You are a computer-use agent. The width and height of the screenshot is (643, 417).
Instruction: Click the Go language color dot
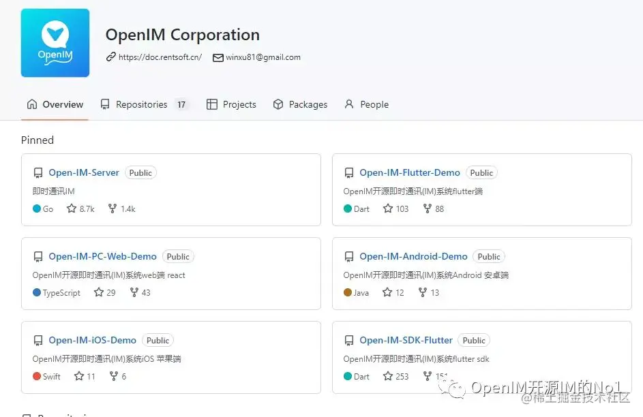(x=37, y=208)
